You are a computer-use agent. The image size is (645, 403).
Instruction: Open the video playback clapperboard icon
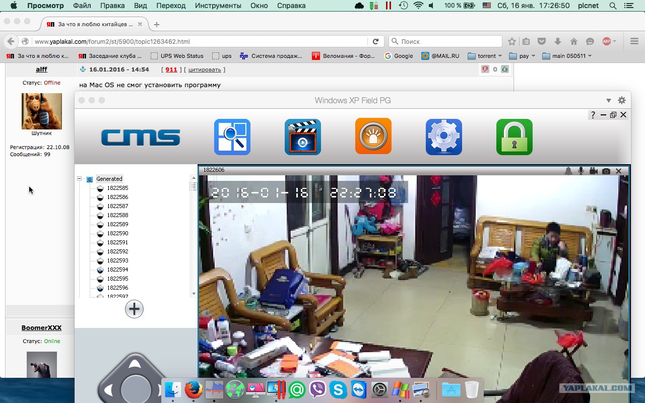[x=303, y=137]
